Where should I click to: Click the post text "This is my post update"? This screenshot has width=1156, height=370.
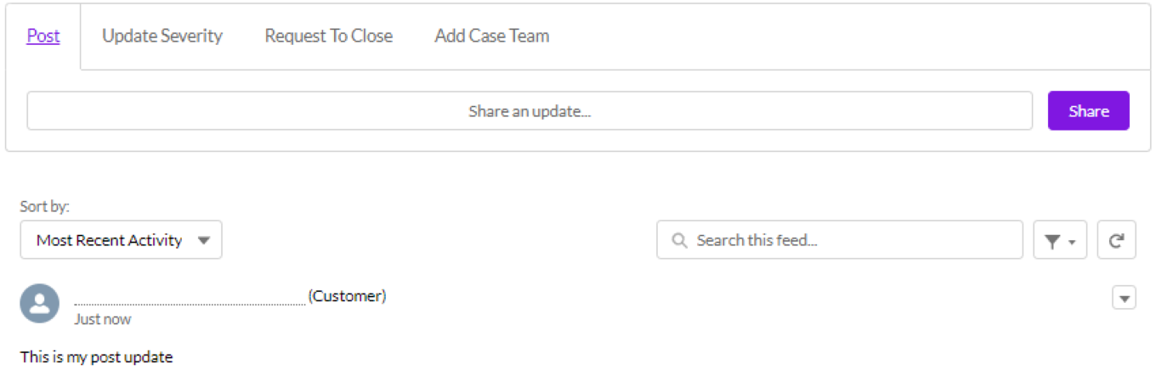click(96, 357)
